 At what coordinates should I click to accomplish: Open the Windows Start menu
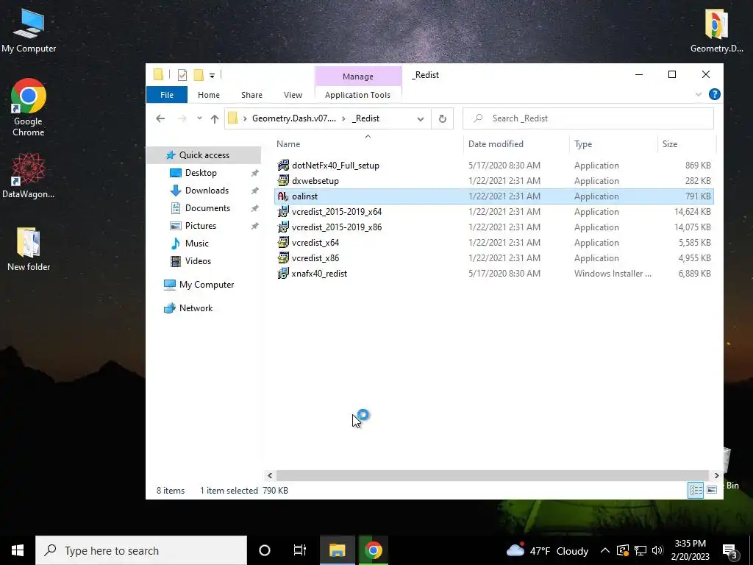(x=18, y=550)
